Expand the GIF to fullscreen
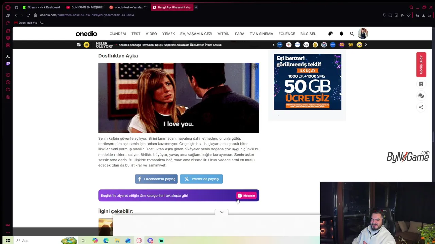Viewport: 435px width, 244px height. click(x=255, y=67)
